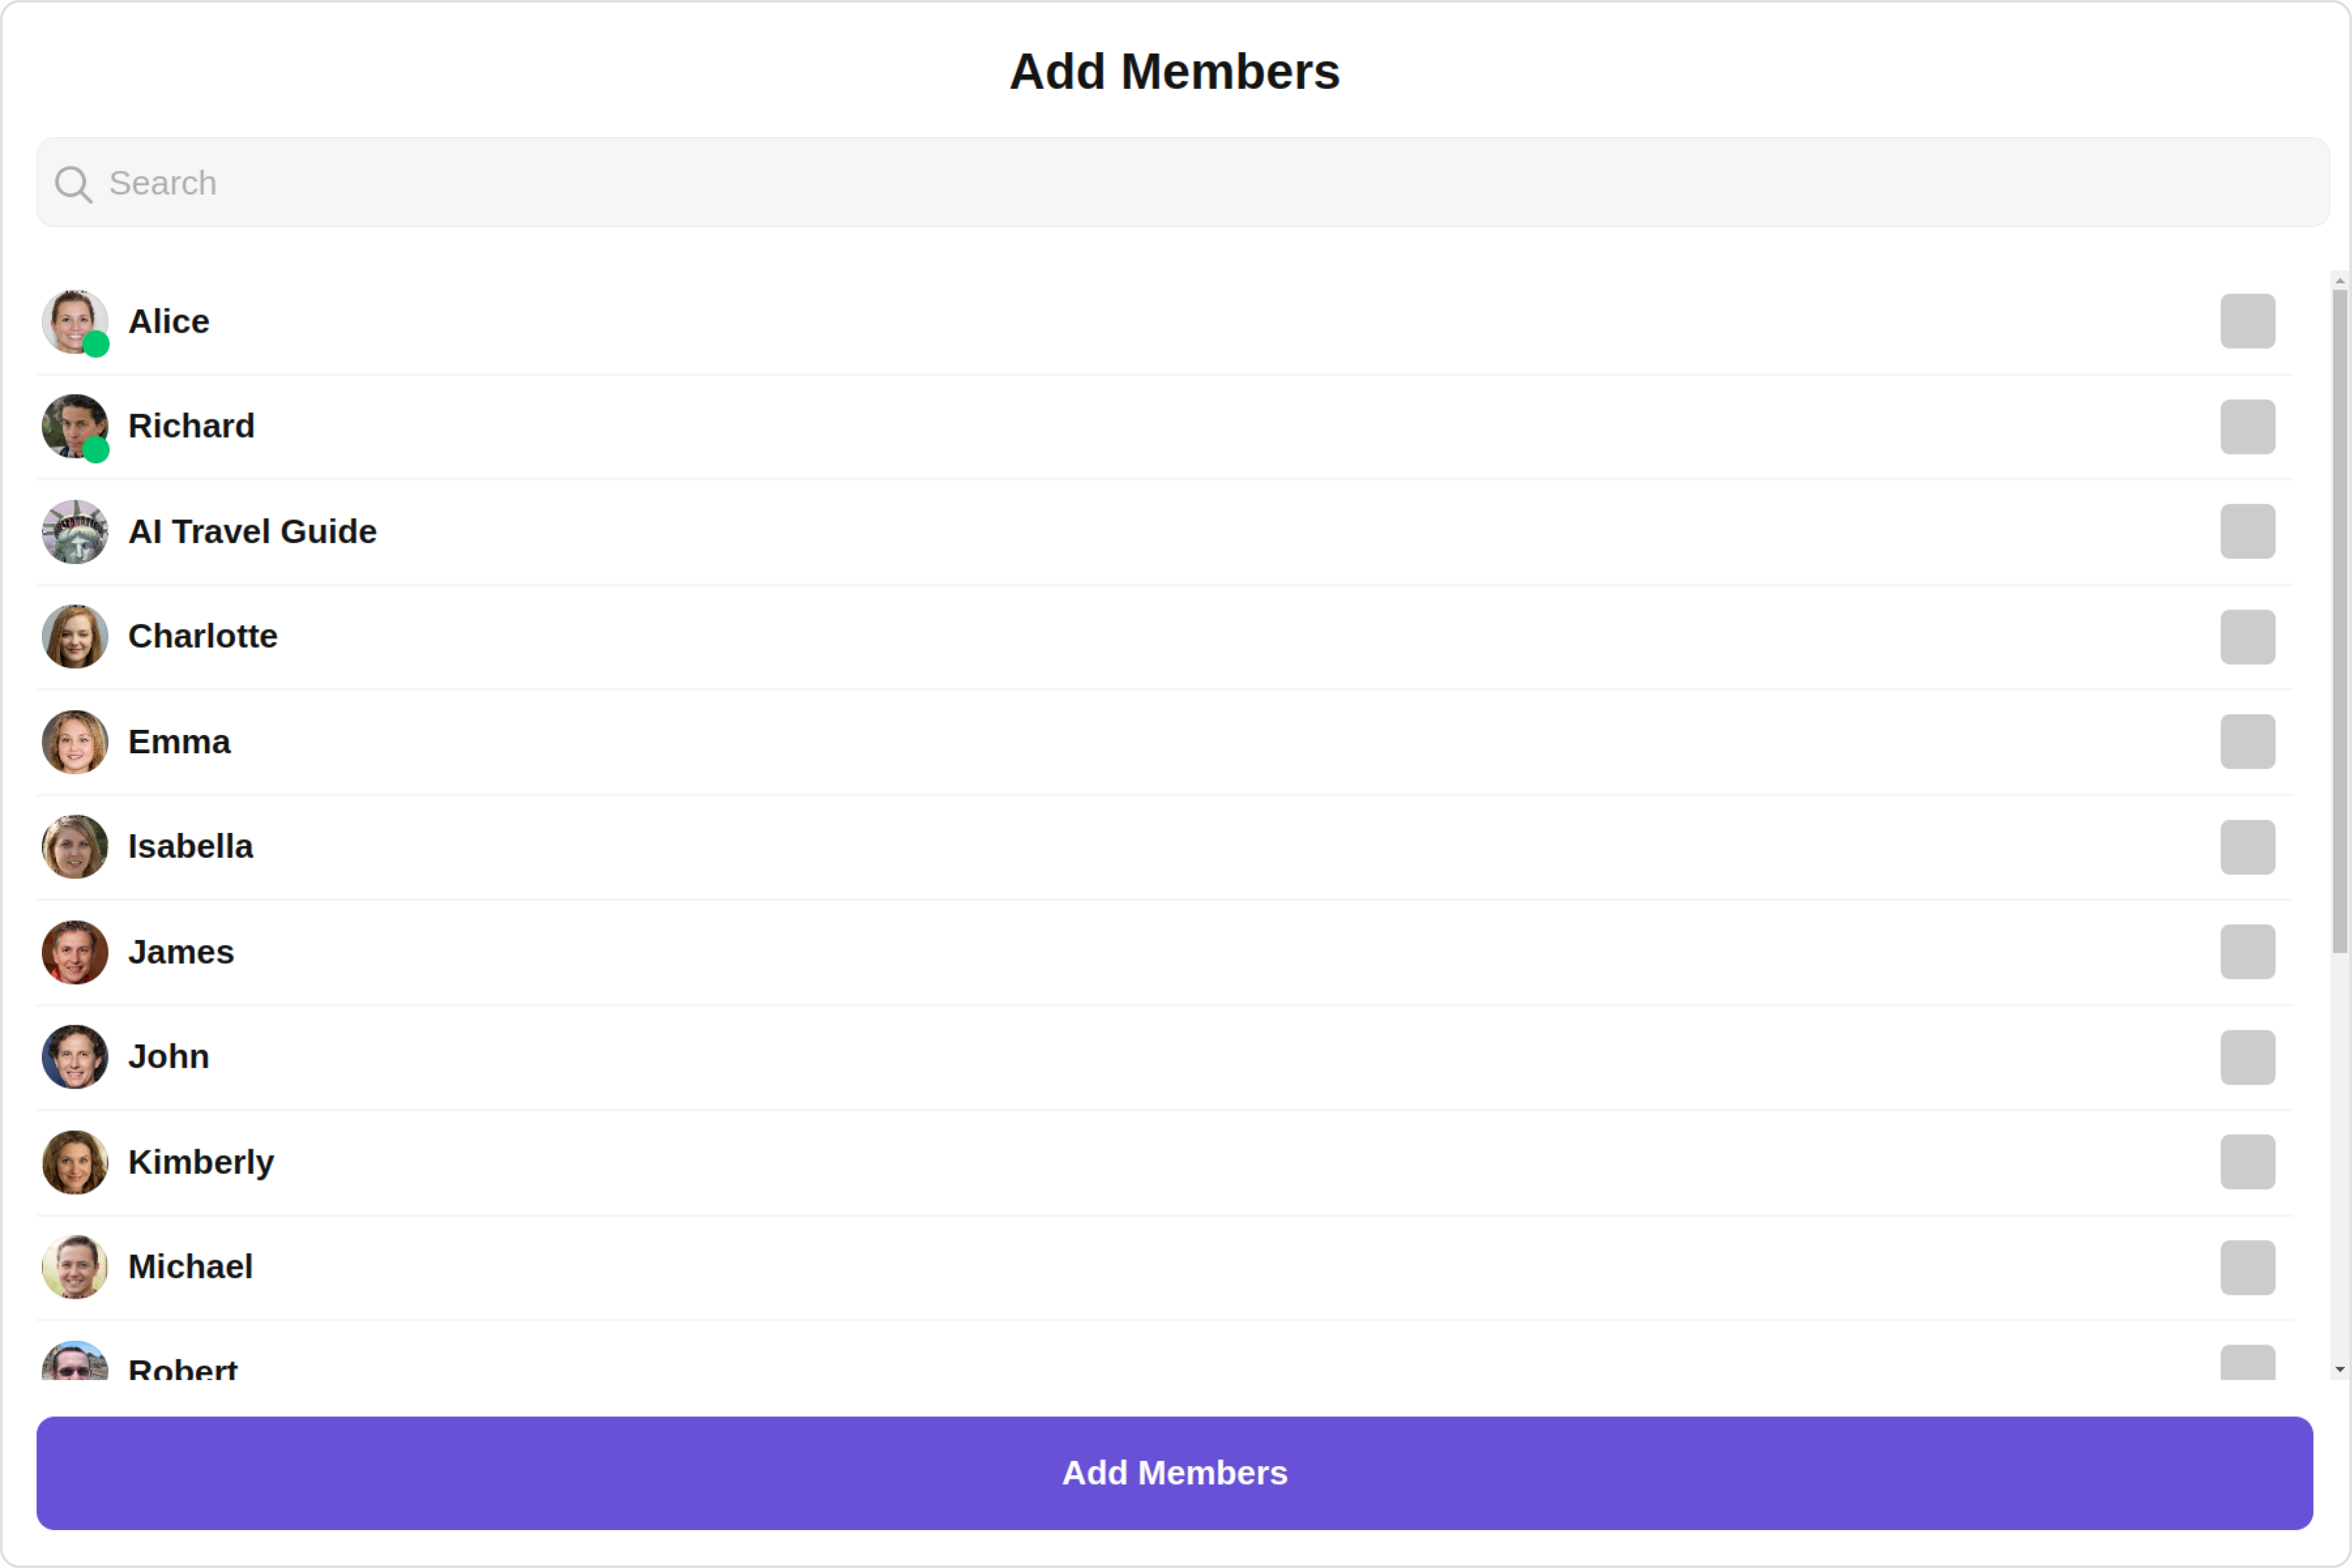Choose the Charlotte list entry name
This screenshot has height=1568, width=2352.
coord(203,637)
